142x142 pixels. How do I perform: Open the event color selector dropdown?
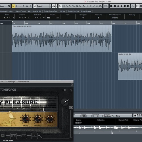click(106, 6)
